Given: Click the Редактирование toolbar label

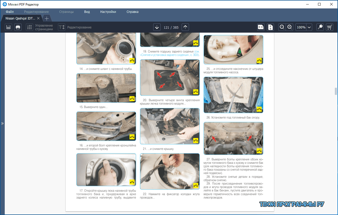Looking at the screenshot, I should [x=79, y=27].
